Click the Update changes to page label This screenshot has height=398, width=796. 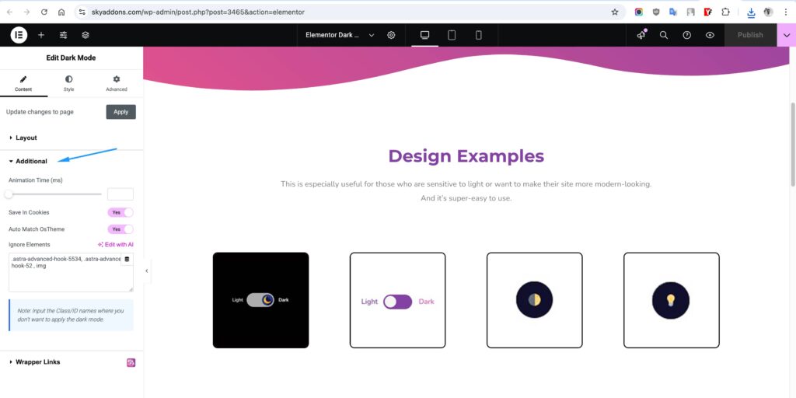coord(40,112)
